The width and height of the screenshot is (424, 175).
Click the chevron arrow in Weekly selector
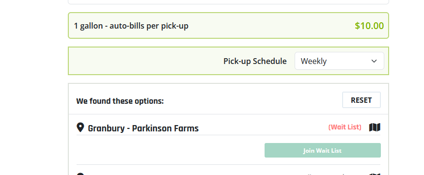coord(374,61)
